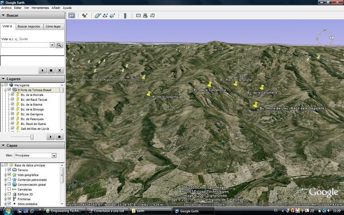Click the Bc. de la Caramella pushpin
344x215 pixels.
click(x=262, y=87)
